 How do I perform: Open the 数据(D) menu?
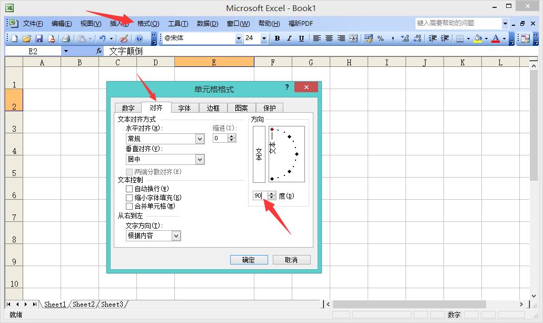tap(208, 24)
